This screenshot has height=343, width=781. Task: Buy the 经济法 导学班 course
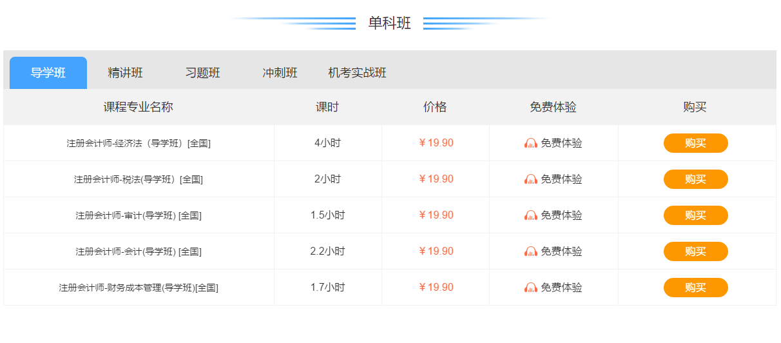tap(696, 143)
